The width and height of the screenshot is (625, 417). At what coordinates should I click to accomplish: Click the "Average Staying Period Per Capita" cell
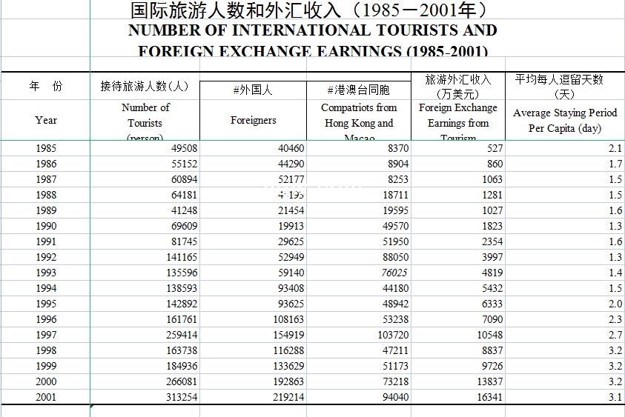[564, 120]
